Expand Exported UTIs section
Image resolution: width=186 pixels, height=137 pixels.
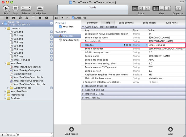83,90
